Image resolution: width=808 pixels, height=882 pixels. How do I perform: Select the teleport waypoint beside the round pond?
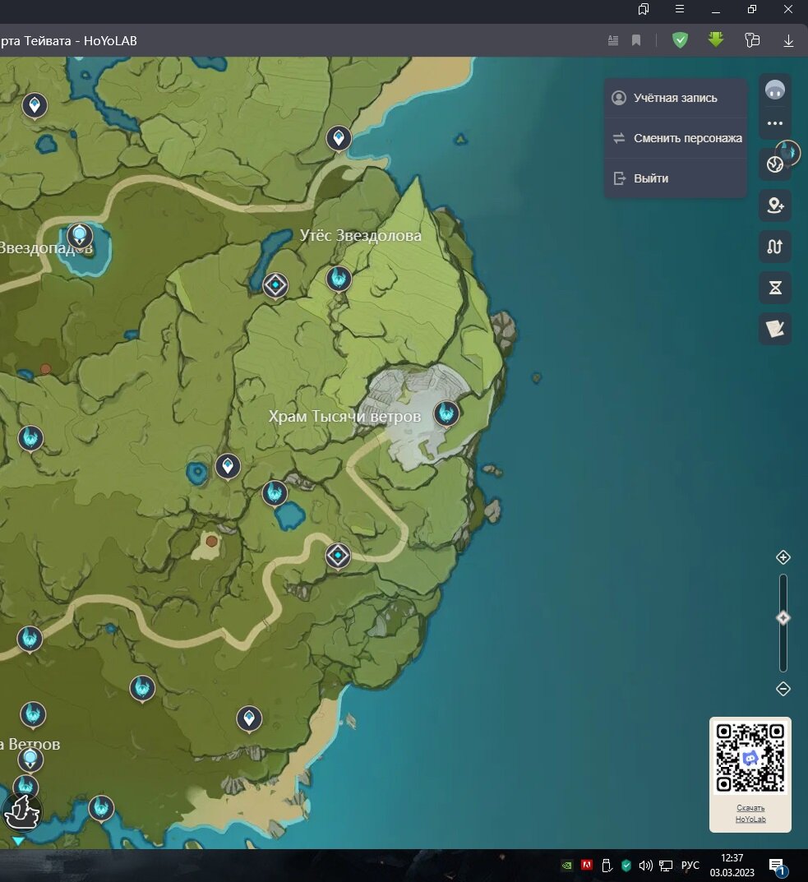(x=228, y=466)
